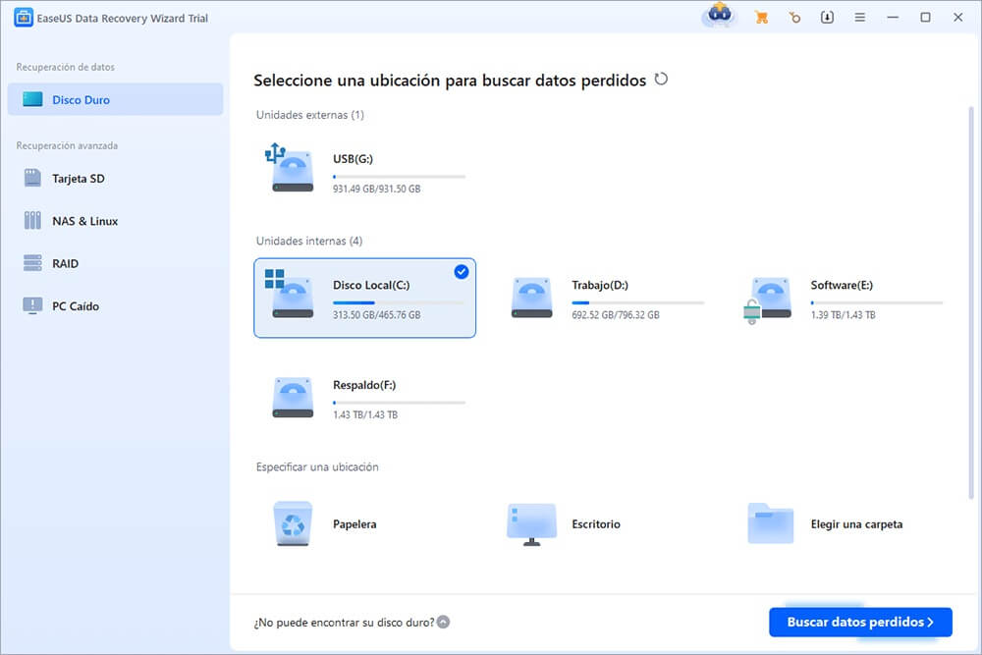Open NAS & Linux recovery
Viewport: 982px width, 655px height.
point(115,221)
